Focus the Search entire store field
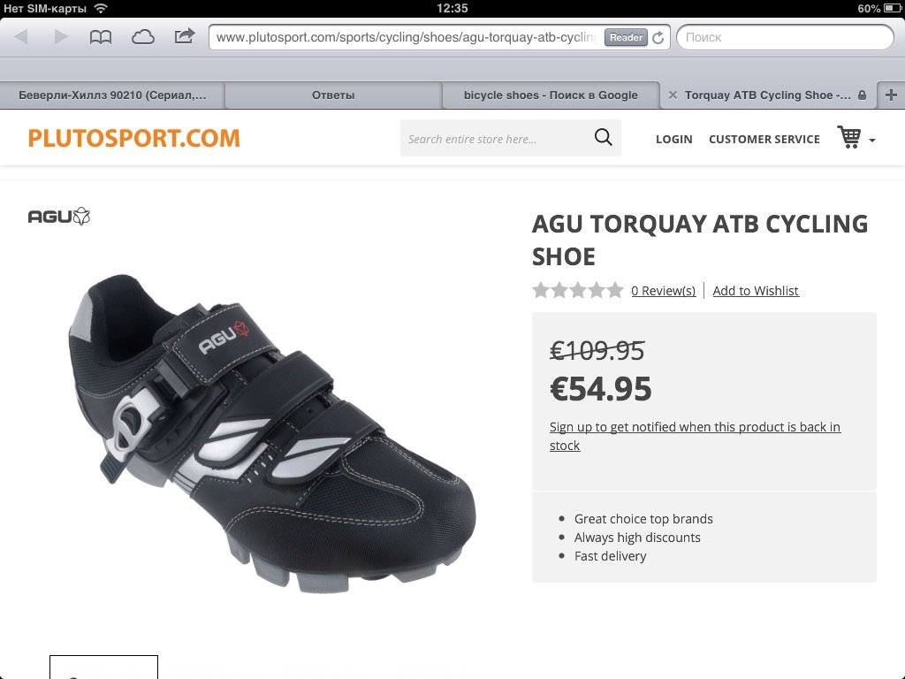The width and height of the screenshot is (905, 679). click(495, 139)
